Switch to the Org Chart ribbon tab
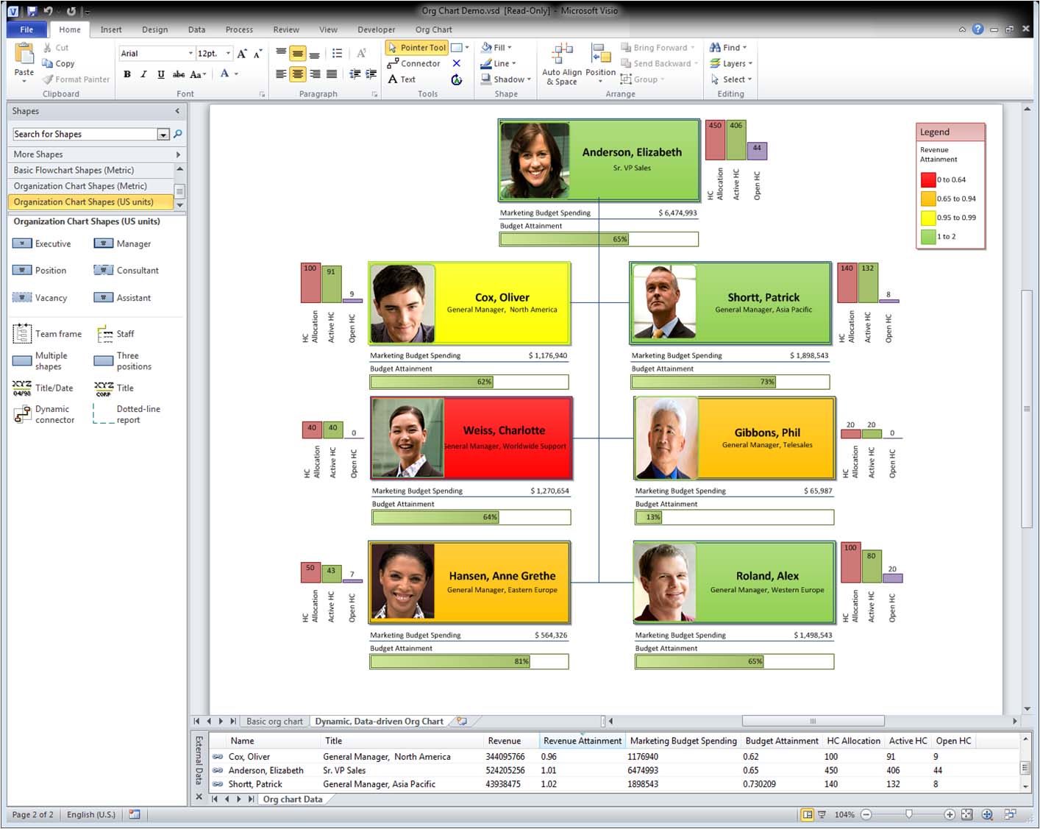Screen dimensions: 1040x829 pyautogui.click(x=433, y=29)
